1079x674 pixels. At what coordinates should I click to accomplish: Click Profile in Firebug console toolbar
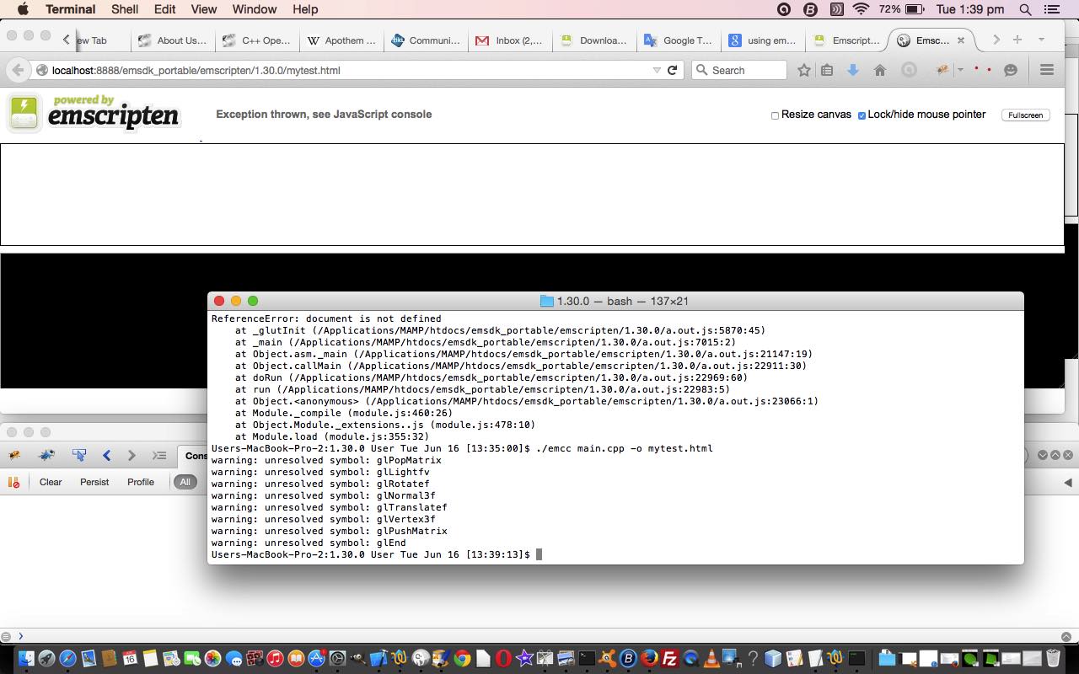(x=141, y=482)
